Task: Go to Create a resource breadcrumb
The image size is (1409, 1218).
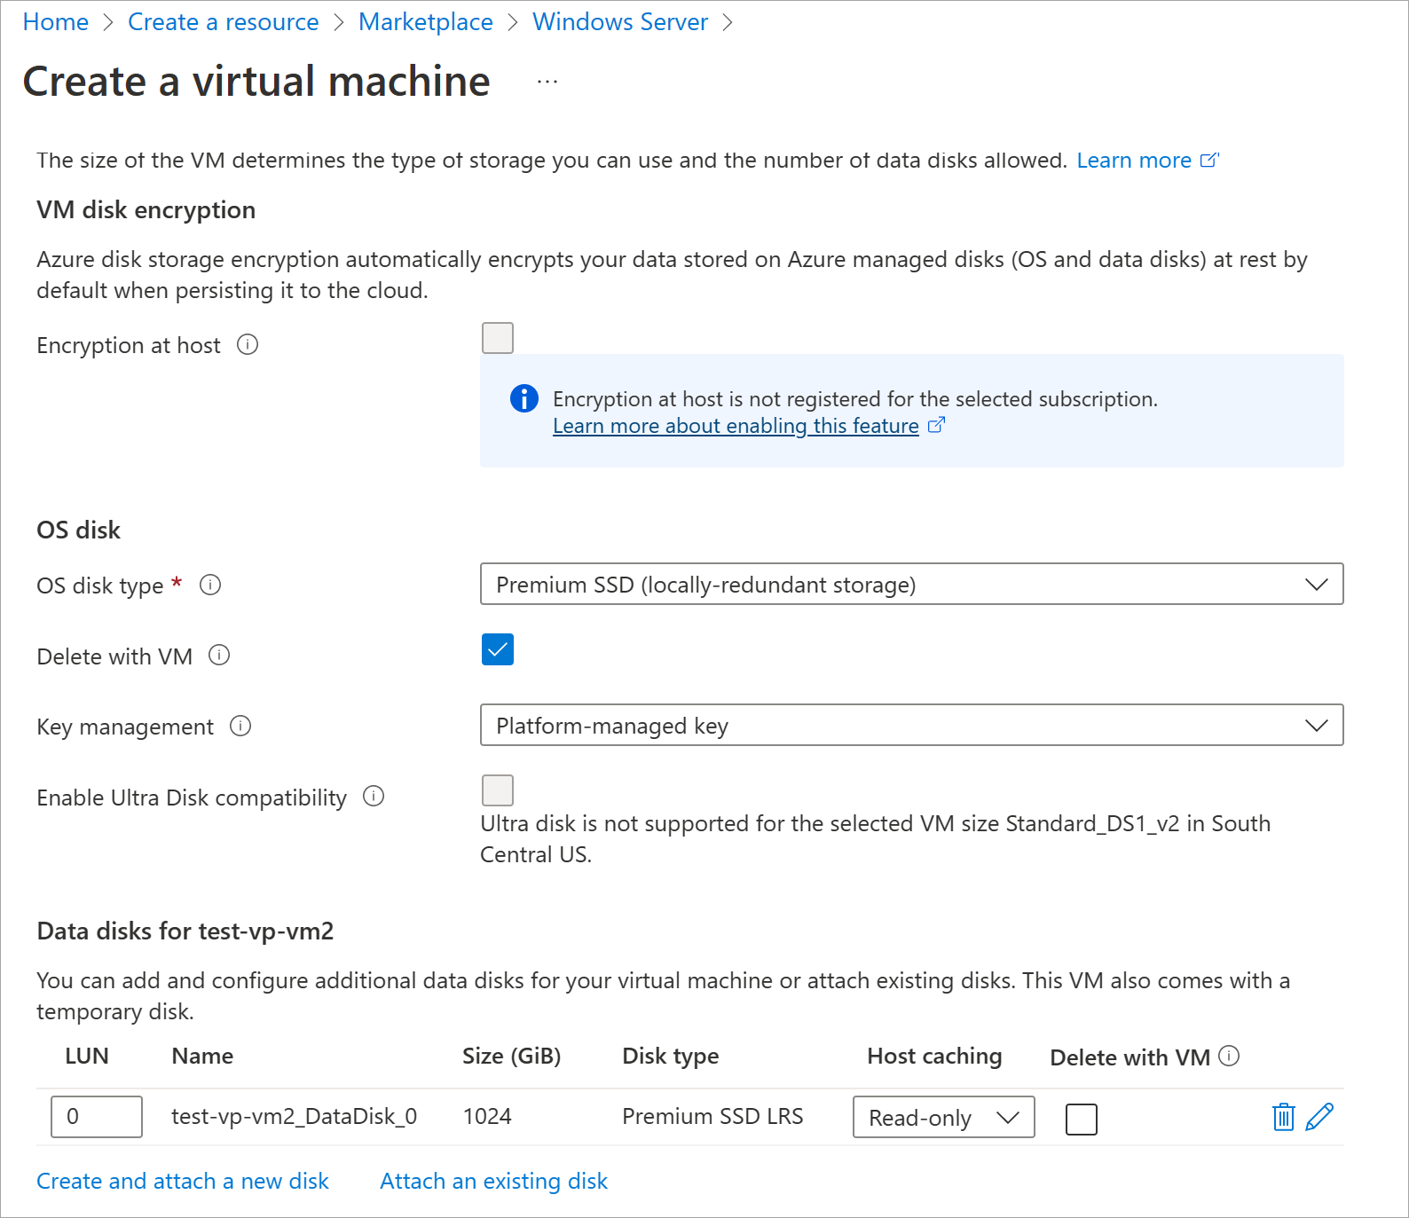Action: [224, 22]
